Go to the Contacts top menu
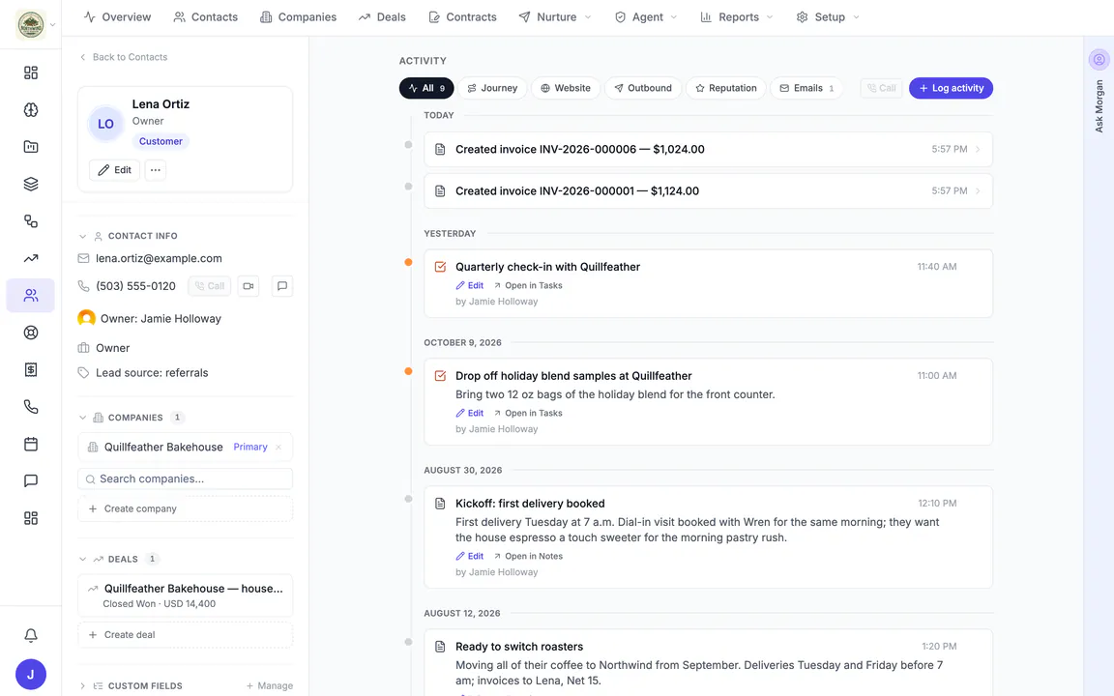 click(x=205, y=17)
